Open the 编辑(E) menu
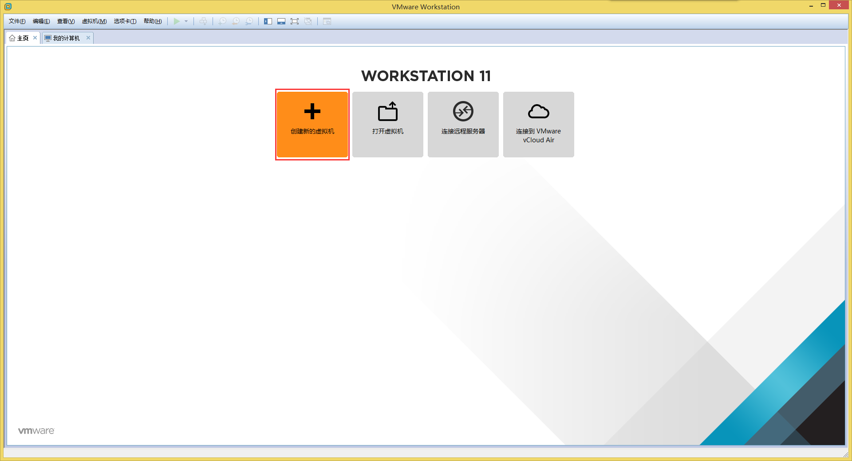 (x=41, y=21)
